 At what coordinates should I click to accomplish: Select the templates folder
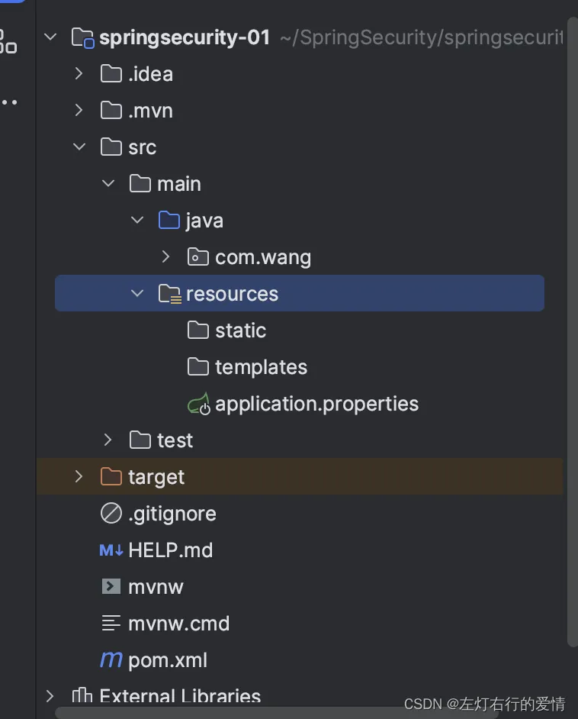coord(247,367)
